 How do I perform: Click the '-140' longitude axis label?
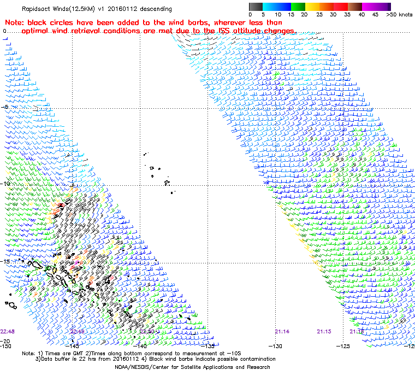click(140, 346)
